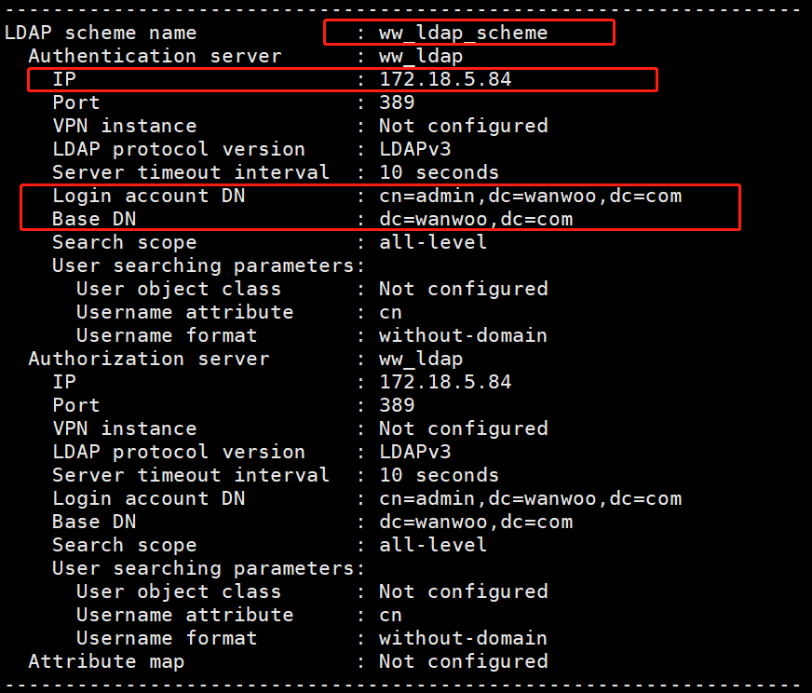
Task: Click the Authorization server port value 389
Action: 397,405
